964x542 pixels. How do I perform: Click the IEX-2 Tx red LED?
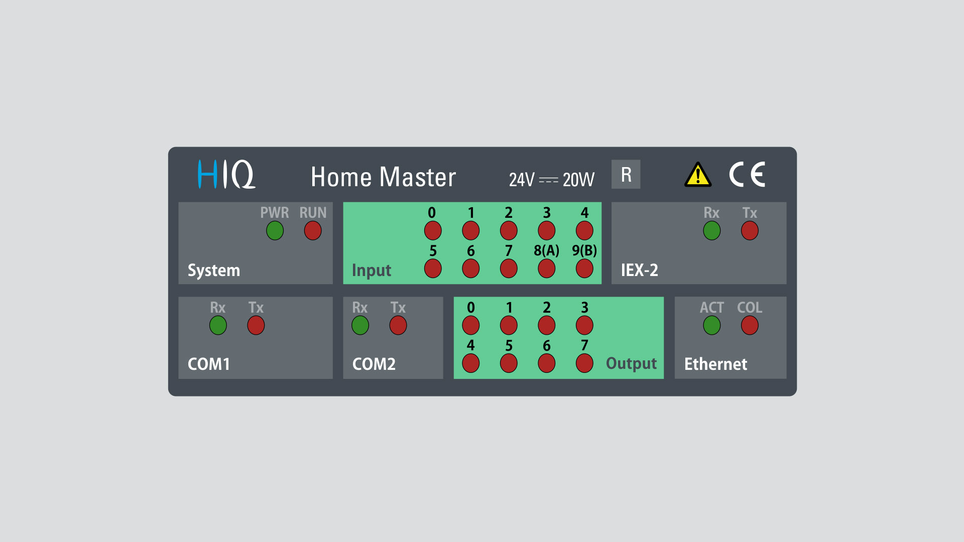[750, 231]
